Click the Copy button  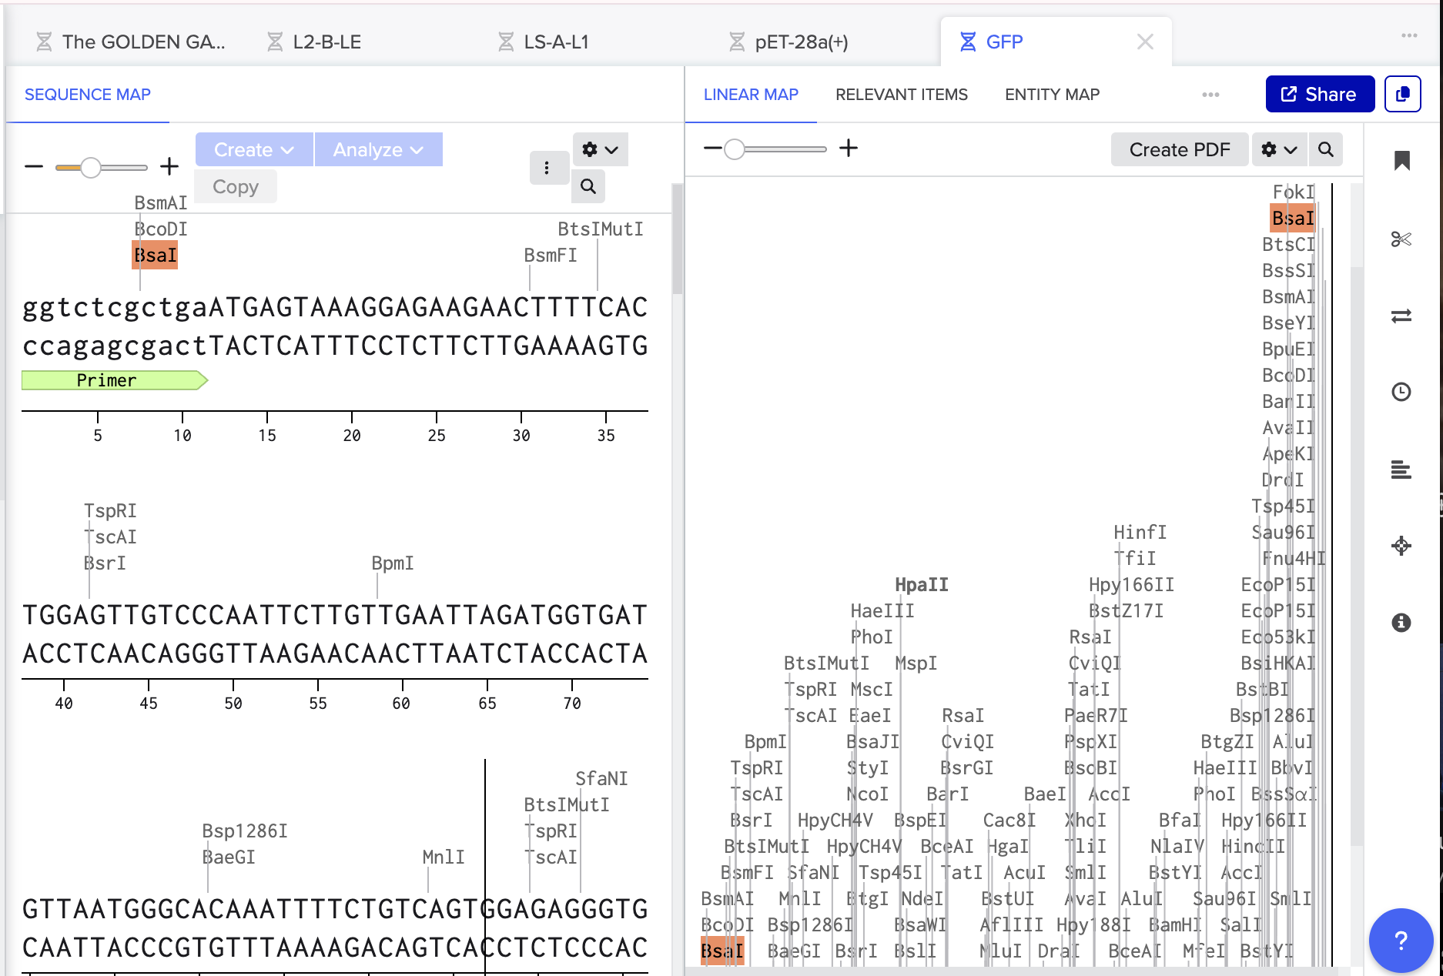236,186
